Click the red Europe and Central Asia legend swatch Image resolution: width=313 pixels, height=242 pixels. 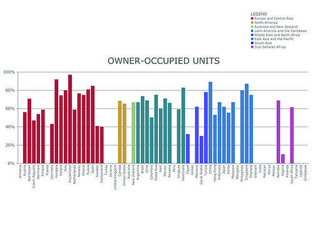pos(252,19)
